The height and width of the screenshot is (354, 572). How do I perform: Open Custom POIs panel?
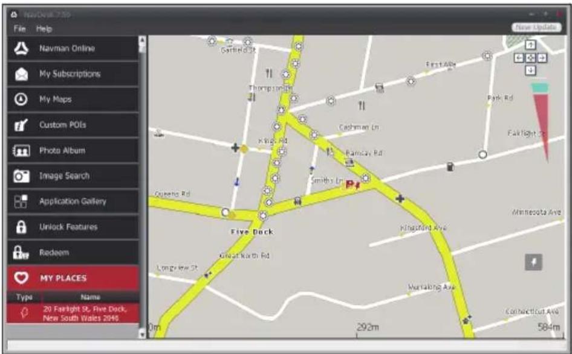pos(73,125)
